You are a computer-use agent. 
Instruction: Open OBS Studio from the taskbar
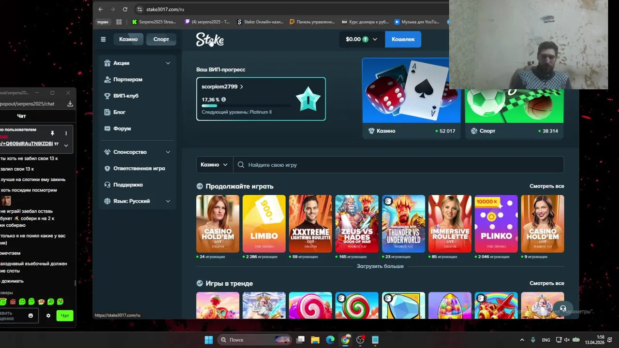[360, 340]
